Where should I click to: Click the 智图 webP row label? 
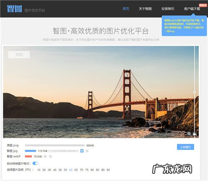(14, 157)
